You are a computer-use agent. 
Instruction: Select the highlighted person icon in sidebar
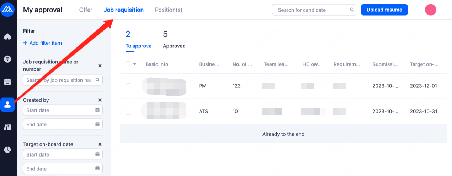click(x=7, y=104)
